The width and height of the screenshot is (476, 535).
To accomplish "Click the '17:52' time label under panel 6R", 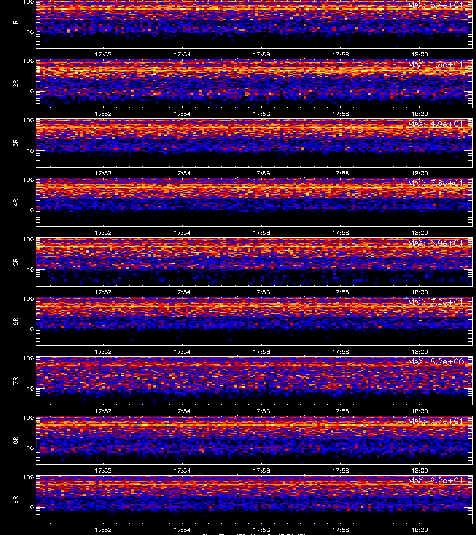I will [103, 351].
